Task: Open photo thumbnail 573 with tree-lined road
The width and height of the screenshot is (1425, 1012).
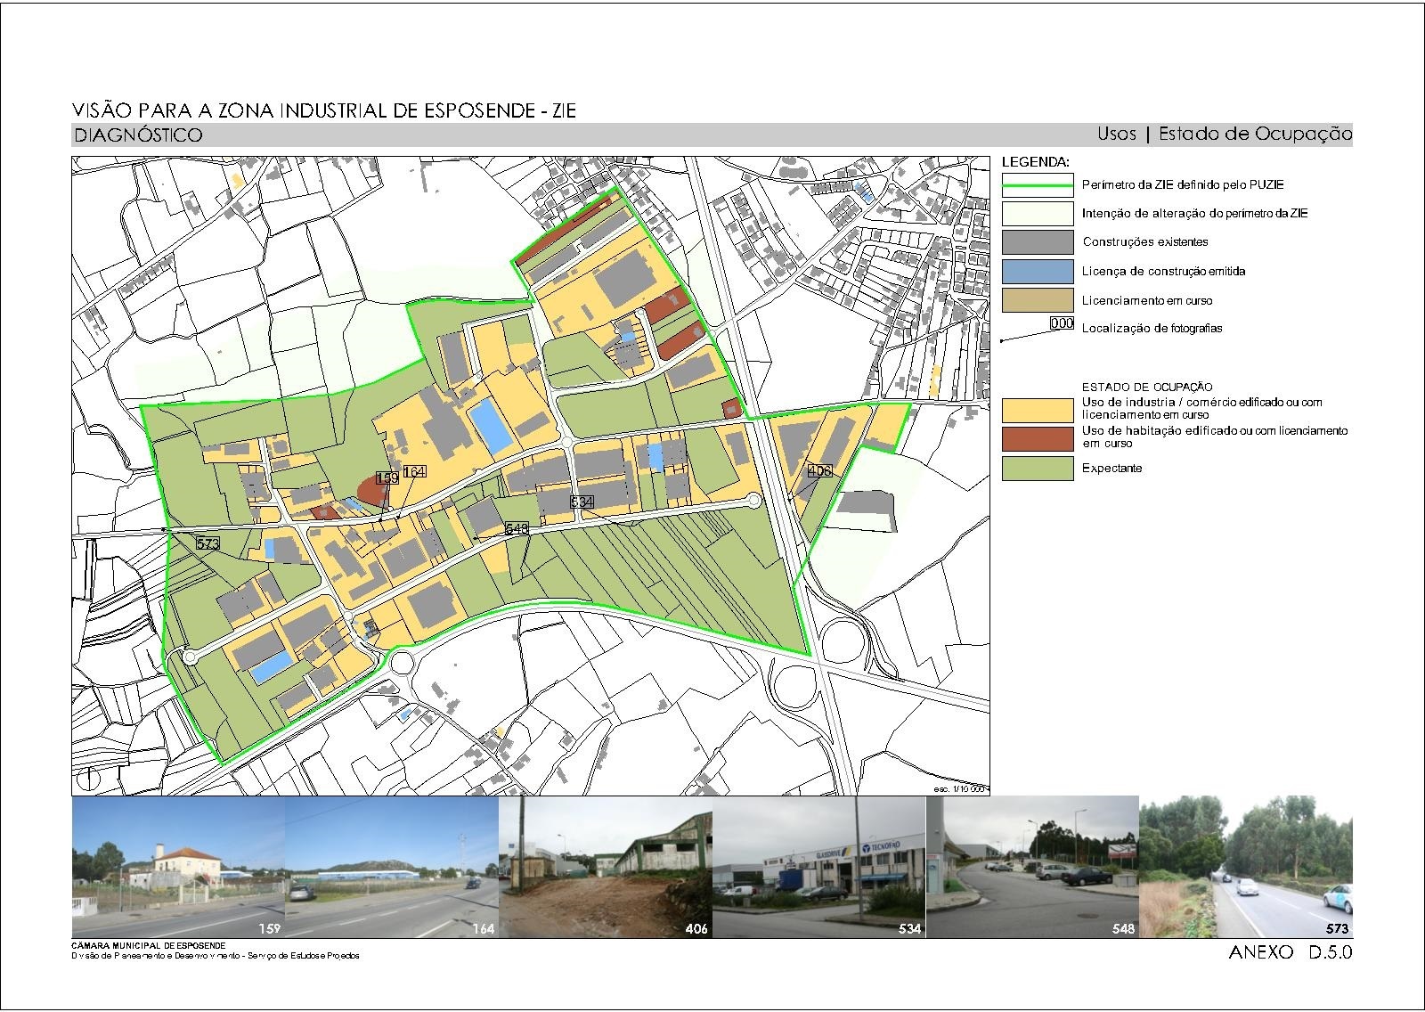Action: pos(1246,867)
